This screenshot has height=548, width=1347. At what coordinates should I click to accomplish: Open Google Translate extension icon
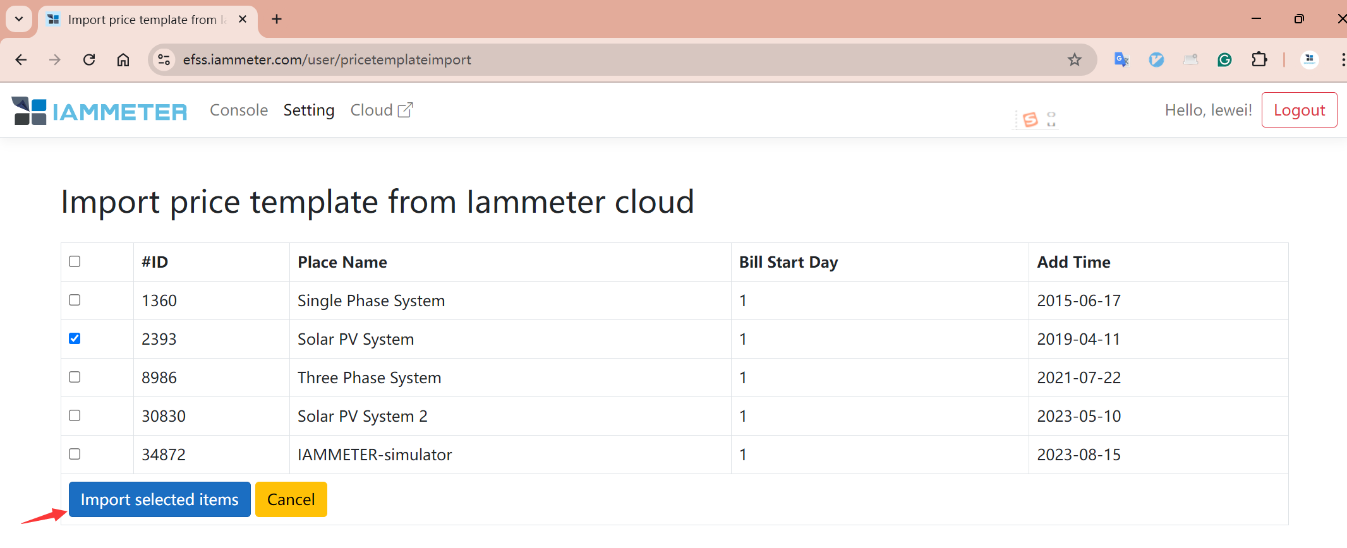(1121, 59)
